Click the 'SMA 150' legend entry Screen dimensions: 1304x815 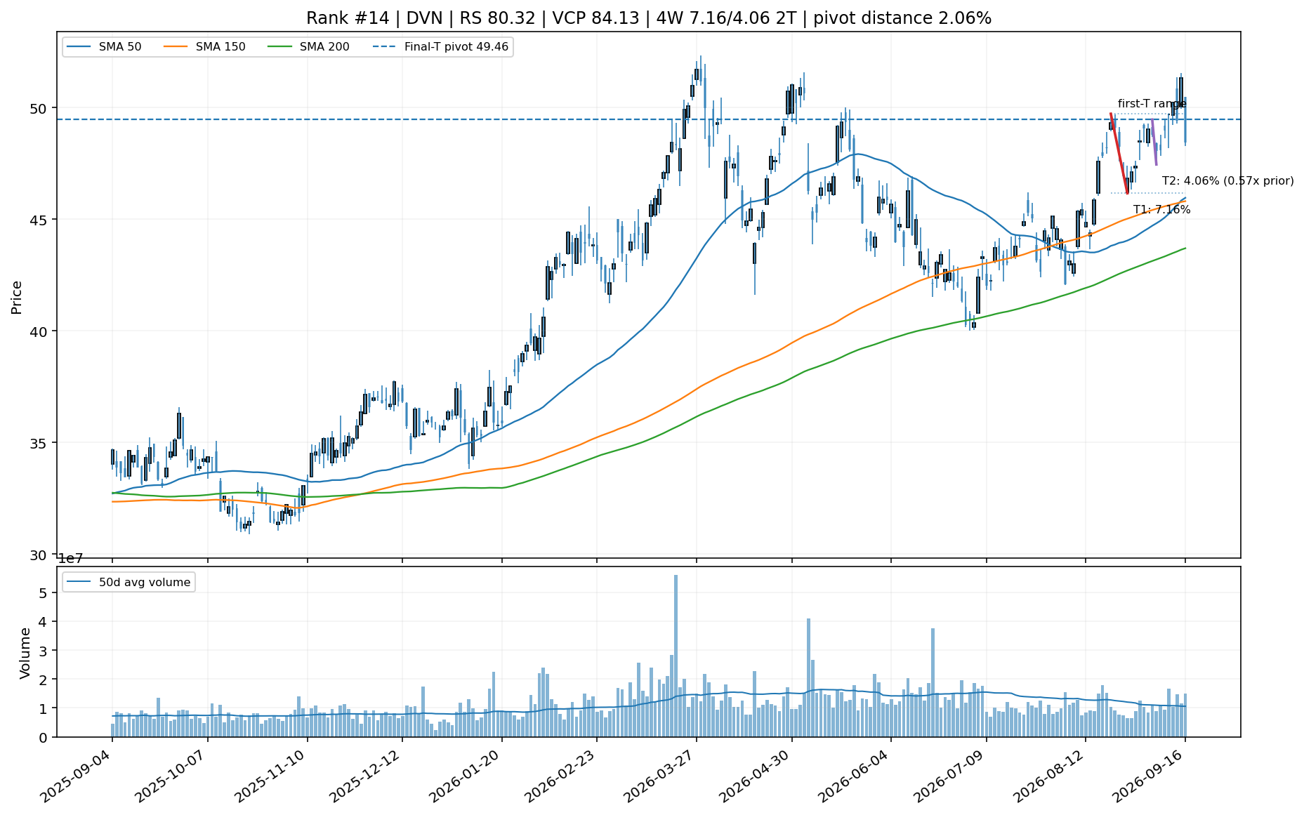pyautogui.click(x=204, y=47)
